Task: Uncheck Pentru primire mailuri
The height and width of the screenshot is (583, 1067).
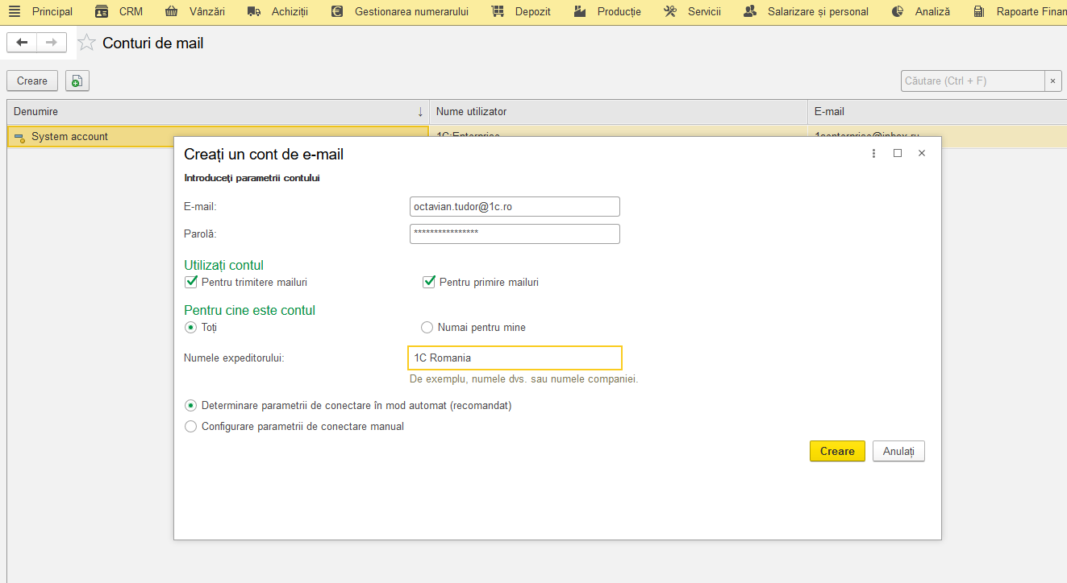Action: (x=429, y=282)
